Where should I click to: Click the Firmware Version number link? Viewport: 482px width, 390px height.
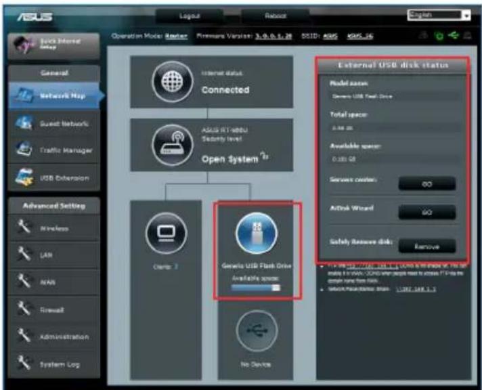pyautogui.click(x=273, y=36)
